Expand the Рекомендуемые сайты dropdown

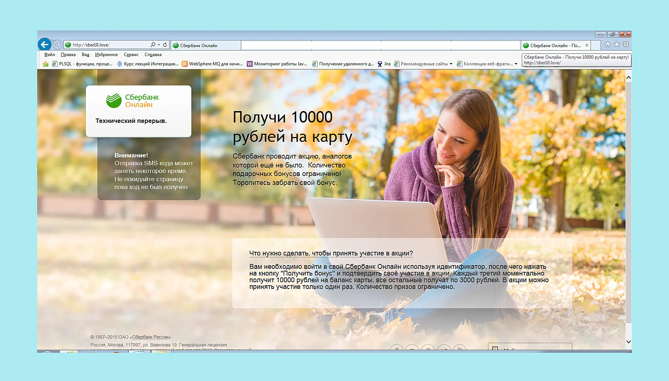coord(451,64)
